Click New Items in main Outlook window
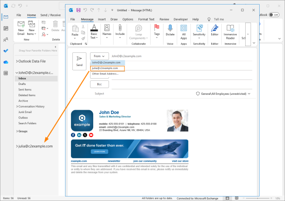This screenshot has width=285, height=201. point(32,28)
